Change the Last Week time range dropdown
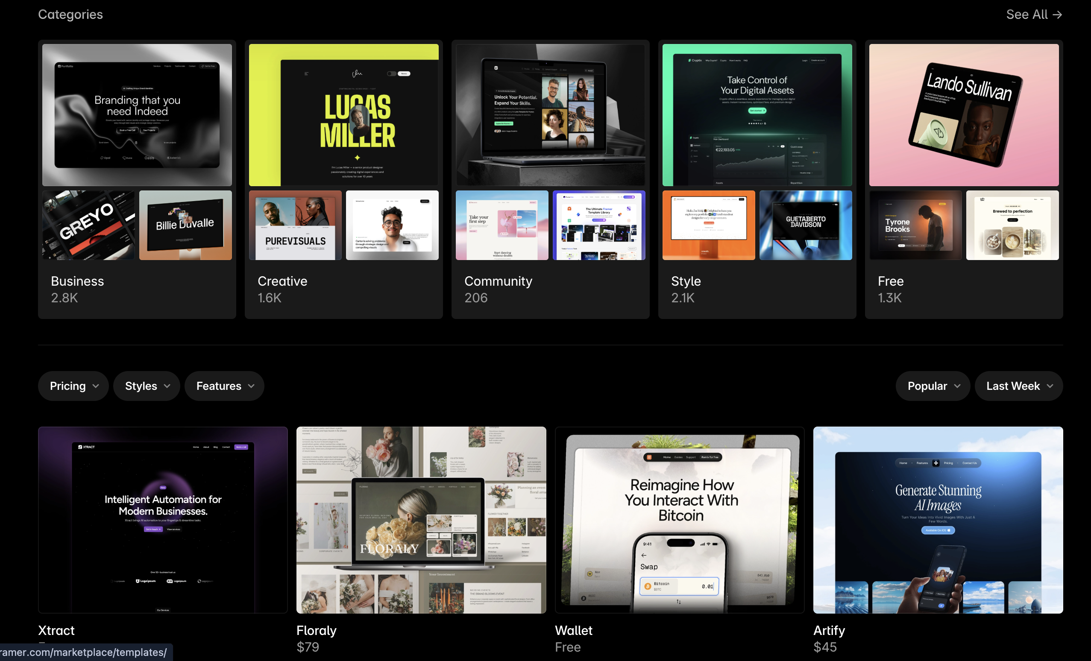Image resolution: width=1091 pixels, height=661 pixels. tap(1018, 386)
